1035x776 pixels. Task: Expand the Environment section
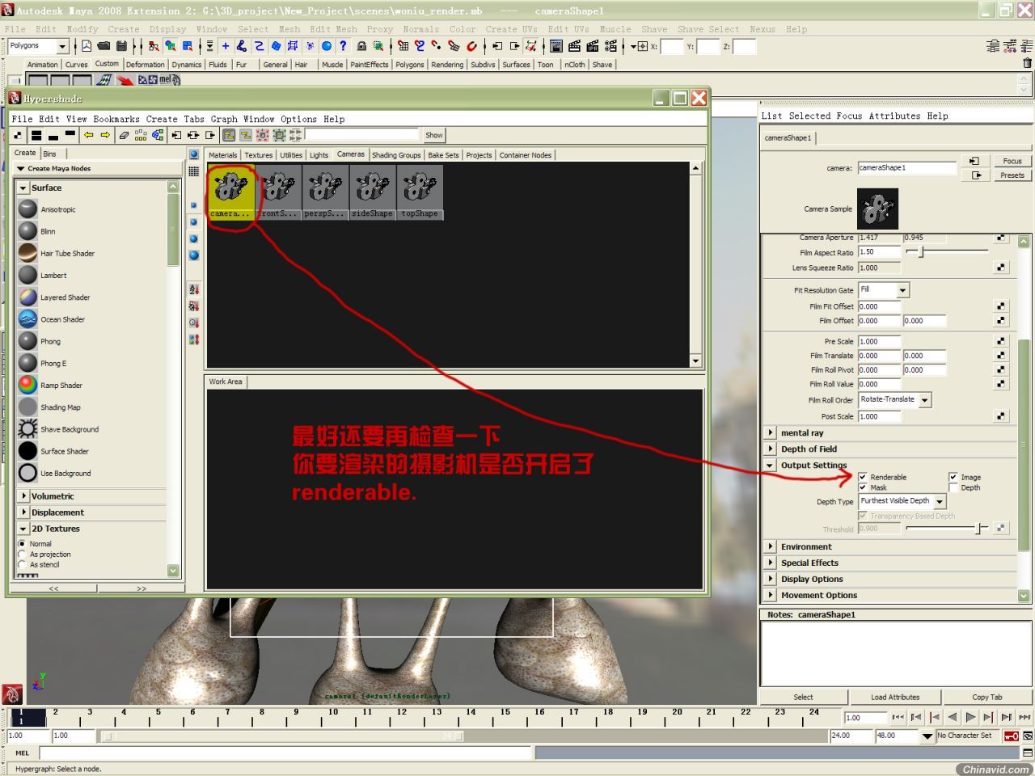(771, 546)
